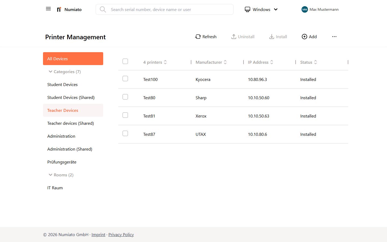Select the Administration (Shared) category
387x242 pixels.
(x=73, y=149)
